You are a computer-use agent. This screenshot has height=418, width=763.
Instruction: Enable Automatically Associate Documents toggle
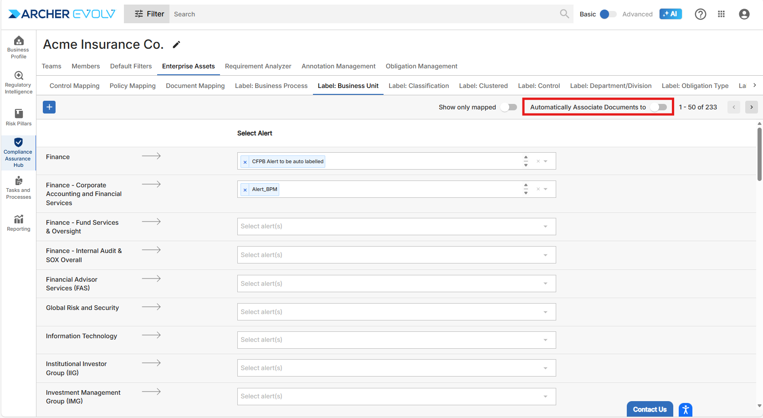659,107
